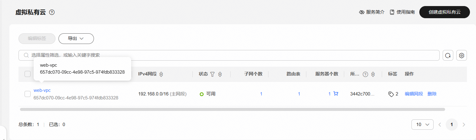Click the shopping cart icon in server count
This screenshot has height=140, width=476.
pyautogui.click(x=336, y=94)
